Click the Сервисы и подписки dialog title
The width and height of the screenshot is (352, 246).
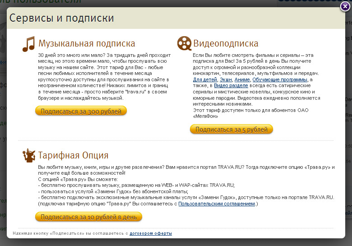(x=62, y=18)
